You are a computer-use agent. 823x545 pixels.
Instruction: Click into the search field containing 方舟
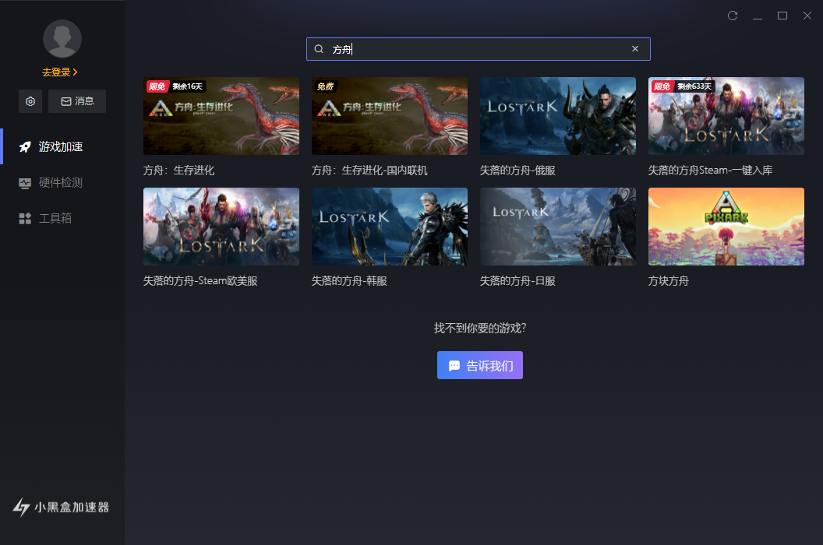(479, 49)
